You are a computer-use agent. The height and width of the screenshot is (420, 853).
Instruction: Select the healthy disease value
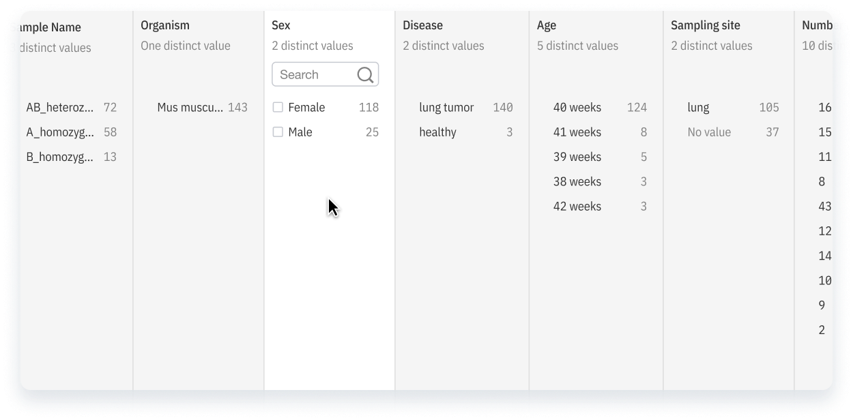click(x=437, y=132)
